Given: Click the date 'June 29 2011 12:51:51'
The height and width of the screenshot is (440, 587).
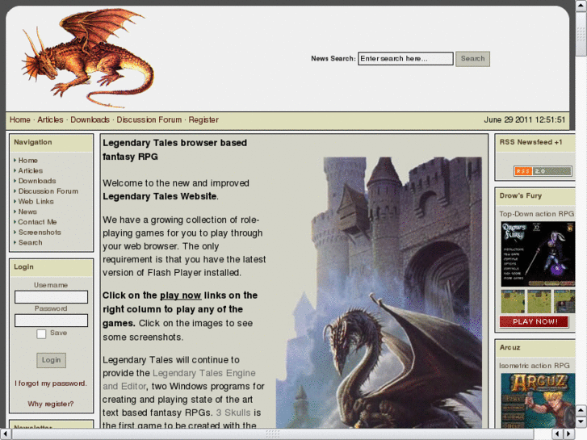Looking at the screenshot, I should (525, 119).
